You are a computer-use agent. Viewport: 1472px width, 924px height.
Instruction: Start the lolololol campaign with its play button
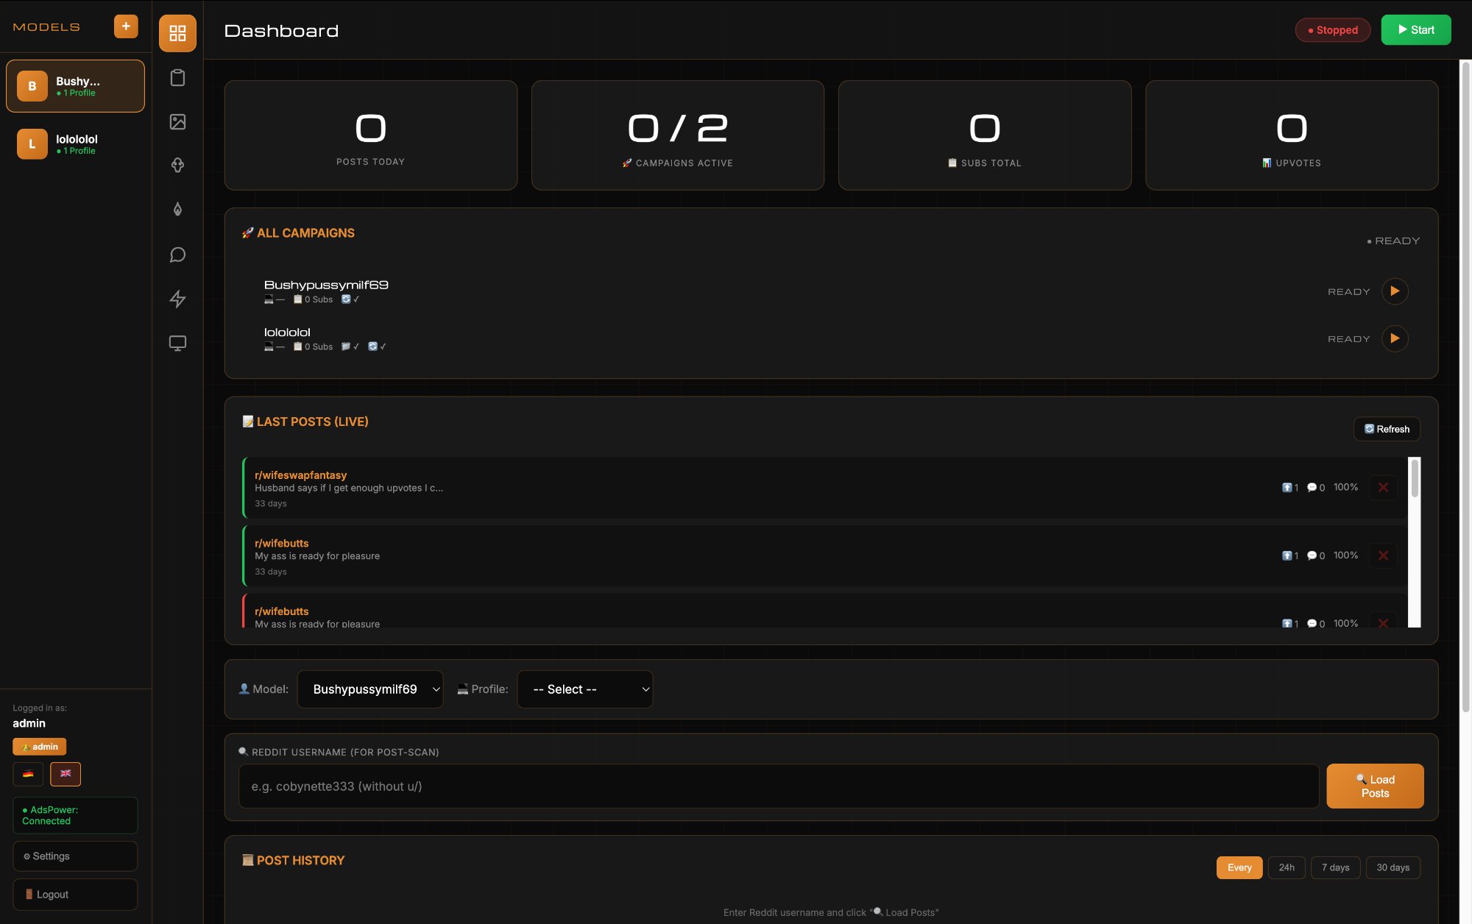(x=1395, y=338)
